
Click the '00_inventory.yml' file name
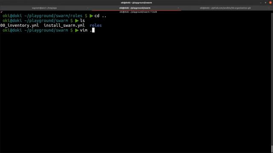20,25
